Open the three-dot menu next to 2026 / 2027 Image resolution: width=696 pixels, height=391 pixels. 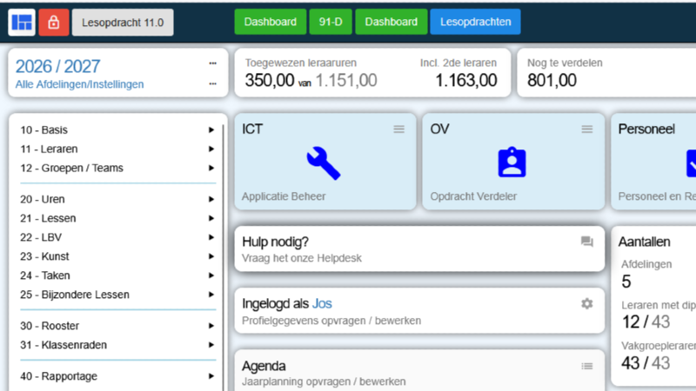tap(212, 63)
